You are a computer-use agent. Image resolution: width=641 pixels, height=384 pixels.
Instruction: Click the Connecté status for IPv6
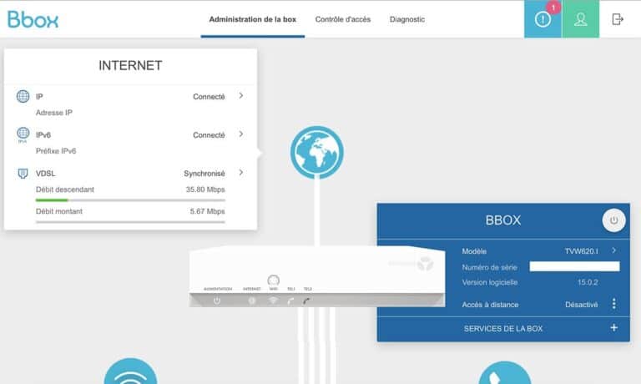(x=209, y=135)
